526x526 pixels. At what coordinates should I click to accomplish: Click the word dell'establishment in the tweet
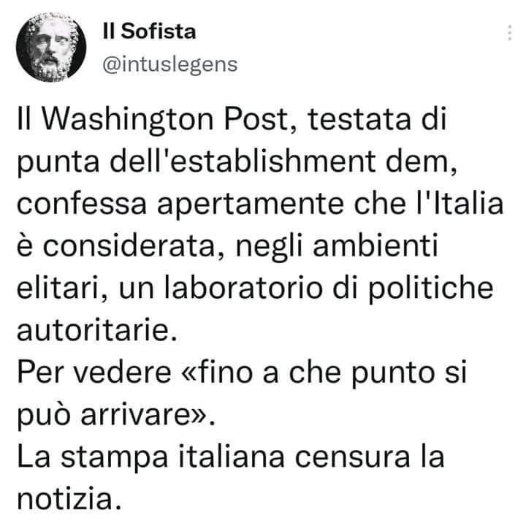[243, 161]
